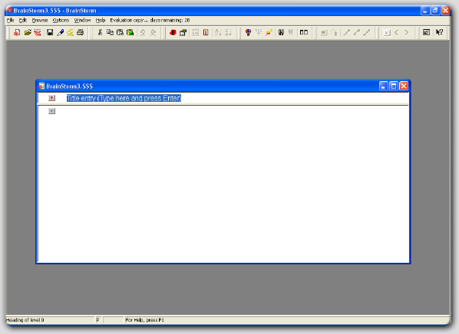Click the blue pen toolbar icon
The image size is (459, 334).
[x=61, y=32]
